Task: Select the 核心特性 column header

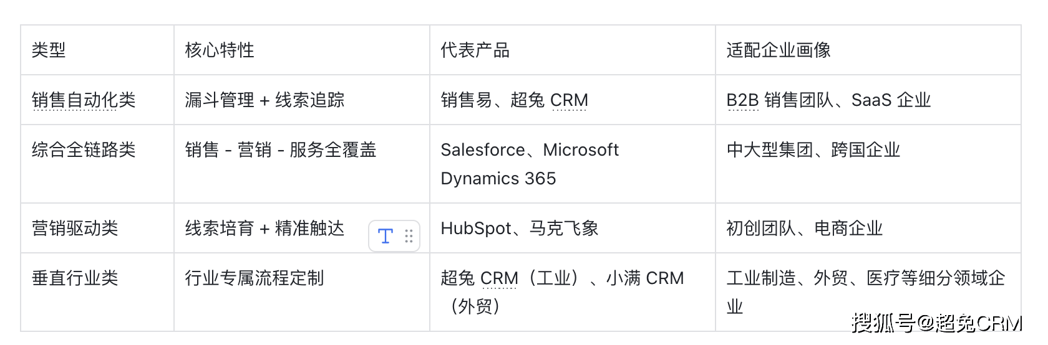Action: point(220,50)
